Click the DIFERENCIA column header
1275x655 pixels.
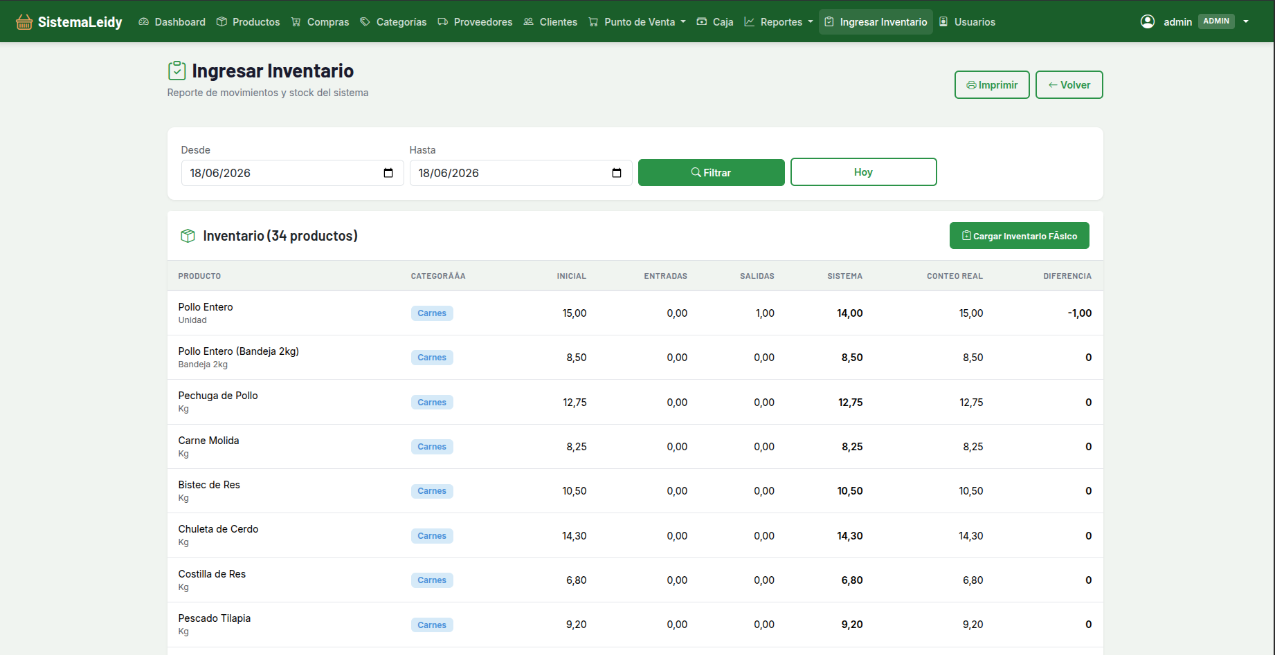click(x=1067, y=276)
